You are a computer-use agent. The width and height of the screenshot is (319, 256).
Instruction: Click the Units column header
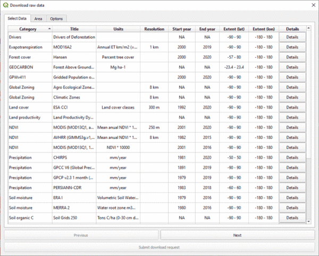pyautogui.click(x=118, y=29)
